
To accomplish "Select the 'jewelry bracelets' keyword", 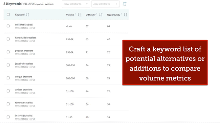I will click(24, 64).
